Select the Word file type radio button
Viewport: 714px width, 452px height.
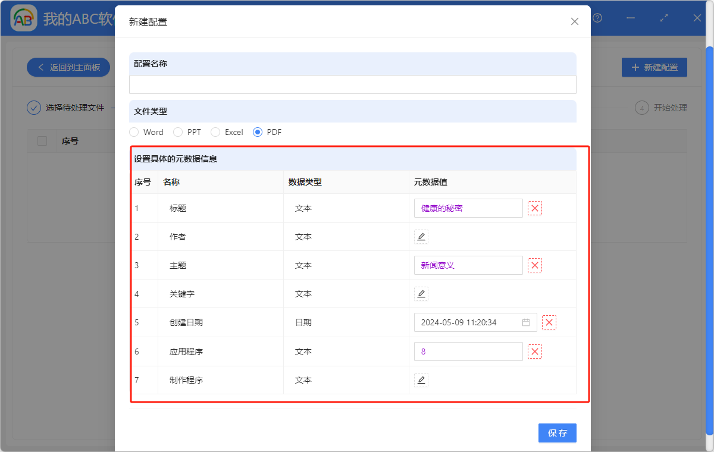pos(134,132)
